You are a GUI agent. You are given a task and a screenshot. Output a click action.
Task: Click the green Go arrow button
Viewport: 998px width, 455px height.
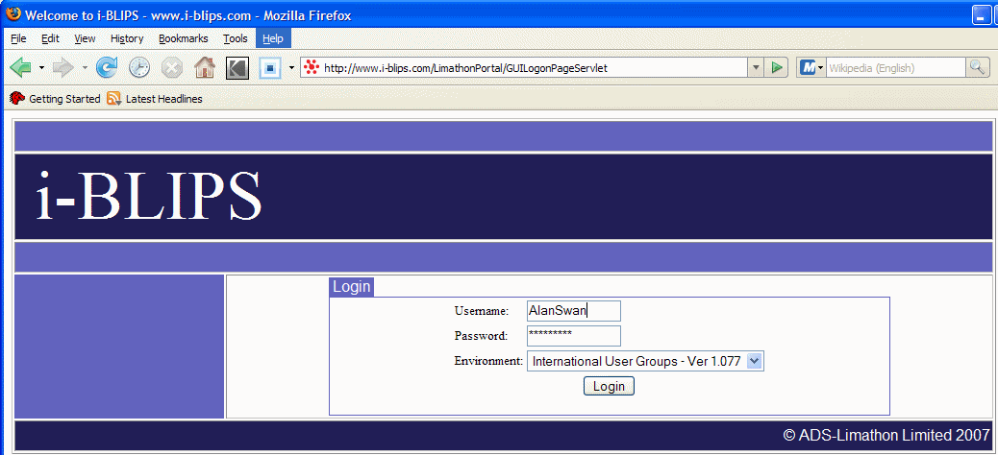point(778,68)
